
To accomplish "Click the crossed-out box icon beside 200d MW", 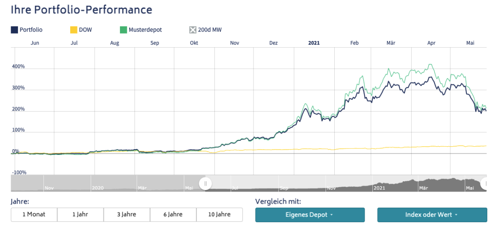I will [192, 30].
